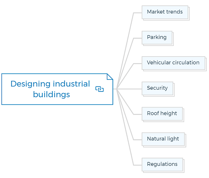Click the link icon in central topic
This screenshot has height=178, width=209.
click(99, 89)
